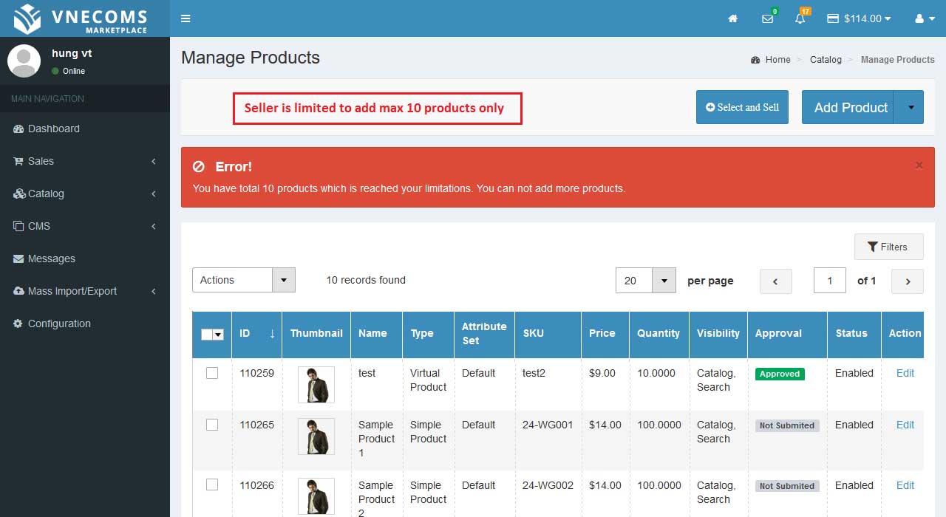Go to next page arrow
Screen dimensions: 946x517
(908, 281)
